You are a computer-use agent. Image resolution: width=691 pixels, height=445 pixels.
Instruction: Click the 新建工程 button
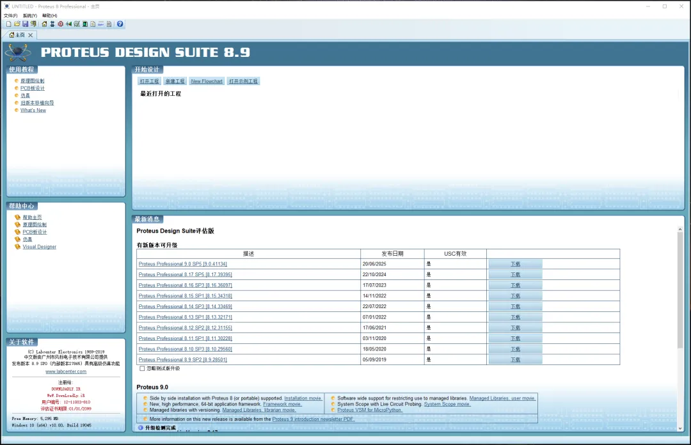(175, 81)
